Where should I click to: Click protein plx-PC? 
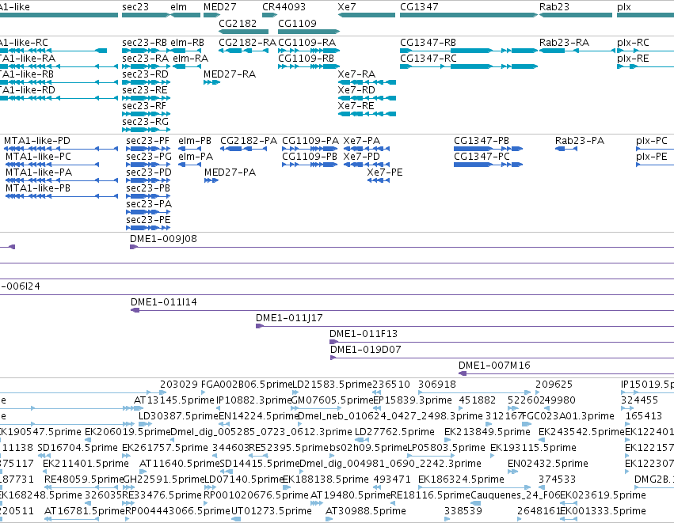click(652, 140)
